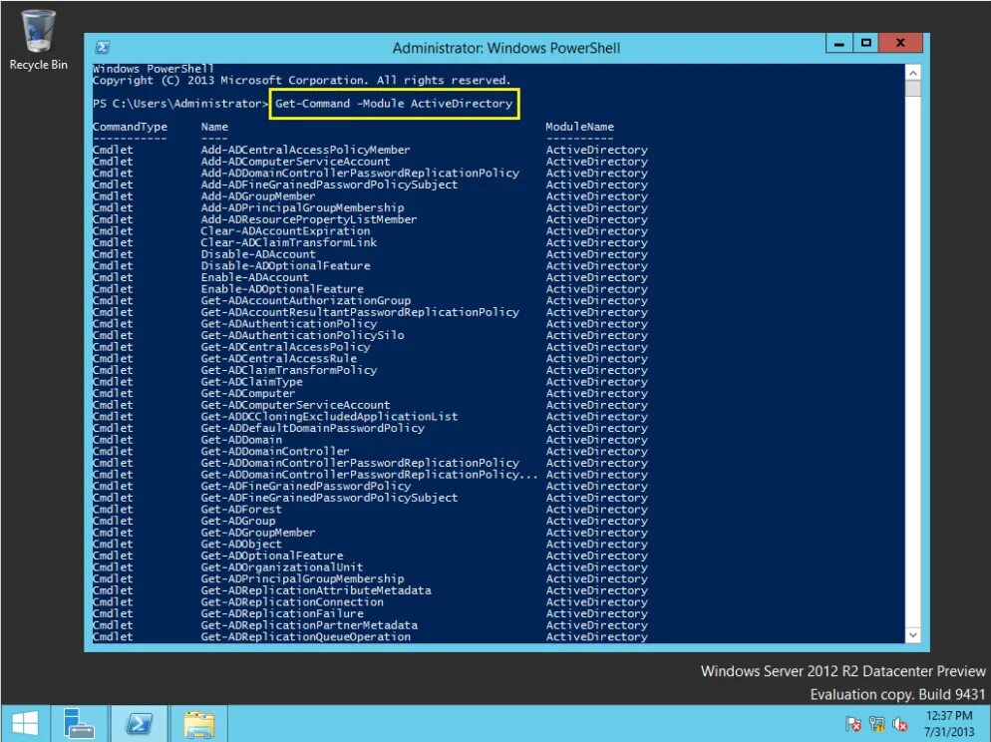Image resolution: width=991 pixels, height=742 pixels.
Task: Click the PowerShell window title bar icon
Action: tap(103, 48)
